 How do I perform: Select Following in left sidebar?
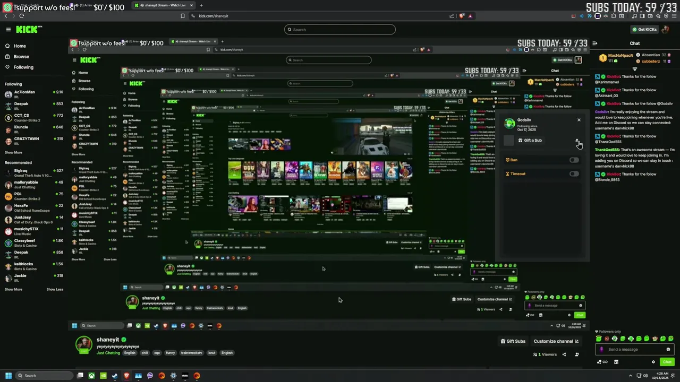(23, 67)
